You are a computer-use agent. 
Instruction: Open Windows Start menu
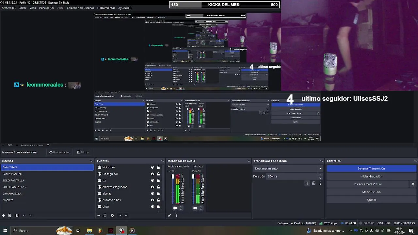pyautogui.click(x=5, y=231)
